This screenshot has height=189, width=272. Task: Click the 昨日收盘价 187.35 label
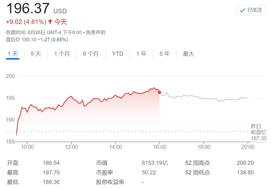258,132
